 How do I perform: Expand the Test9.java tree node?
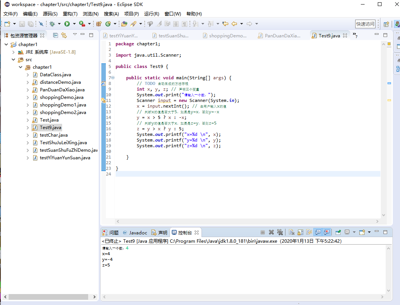coord(28,128)
